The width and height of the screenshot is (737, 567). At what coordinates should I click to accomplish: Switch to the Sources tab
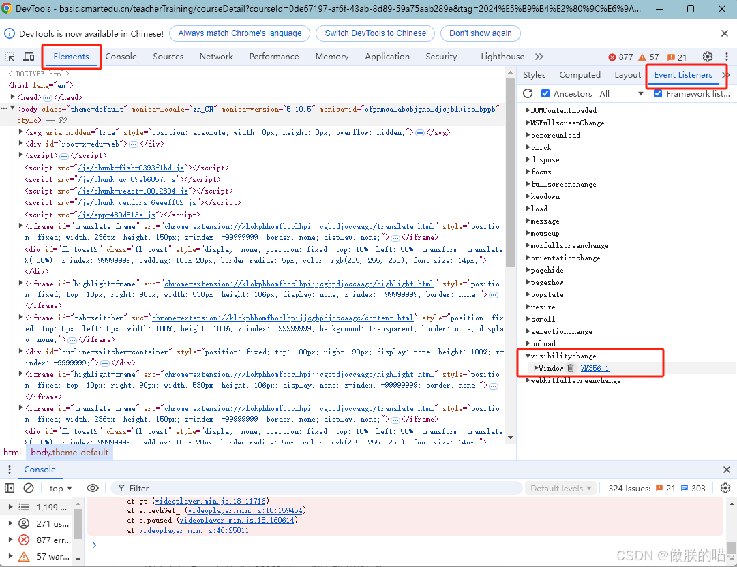[x=168, y=57]
